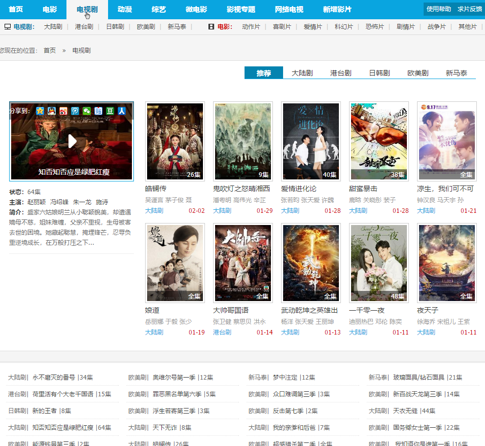Viewport: 485px width, 446px height.
Task: Choose the 动作片 movie genre
Action: pyautogui.click(x=251, y=27)
